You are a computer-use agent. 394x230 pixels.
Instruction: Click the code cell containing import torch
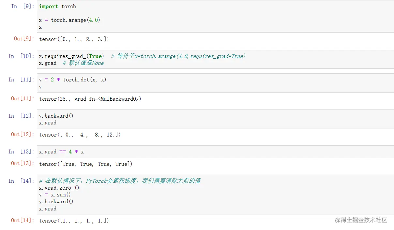coord(215,17)
